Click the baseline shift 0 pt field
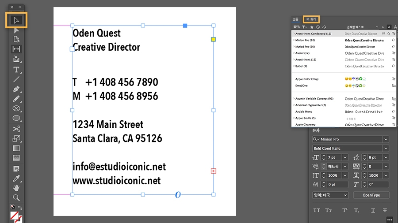Screen dimensions: 398x223 [x=337, y=185]
